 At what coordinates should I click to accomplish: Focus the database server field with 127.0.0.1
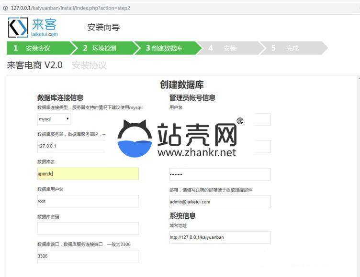point(72,146)
